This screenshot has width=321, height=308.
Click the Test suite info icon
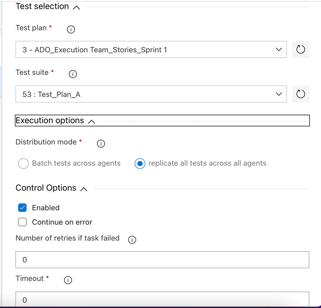coord(73,74)
